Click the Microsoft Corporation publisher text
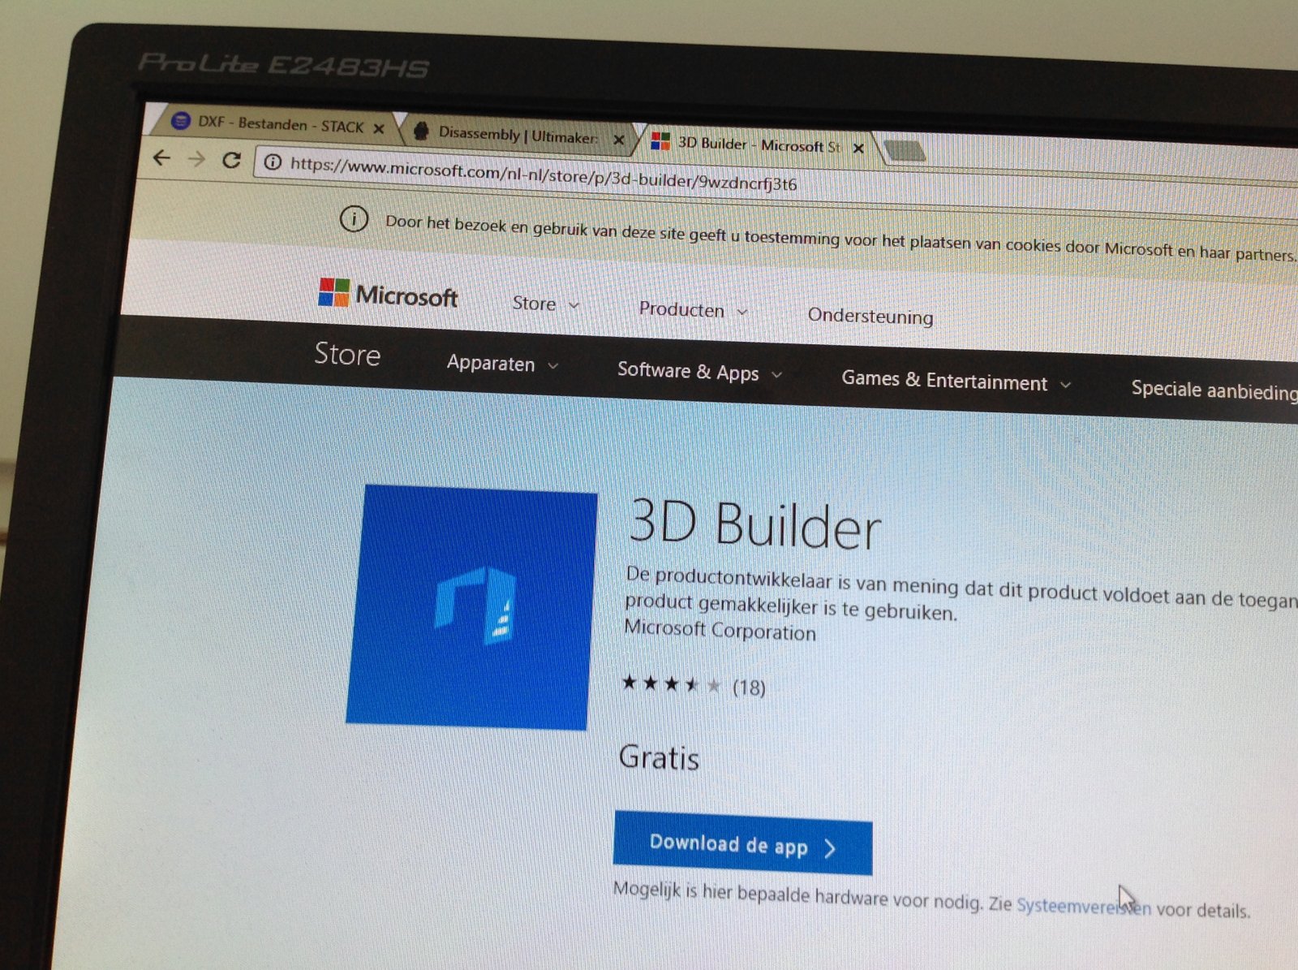Viewport: 1298px width, 970px height. 720,630
